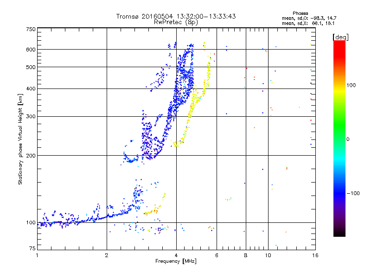Click the y-axis tick label '75'
Viewport: 371px width, 278px height.
pos(32,248)
